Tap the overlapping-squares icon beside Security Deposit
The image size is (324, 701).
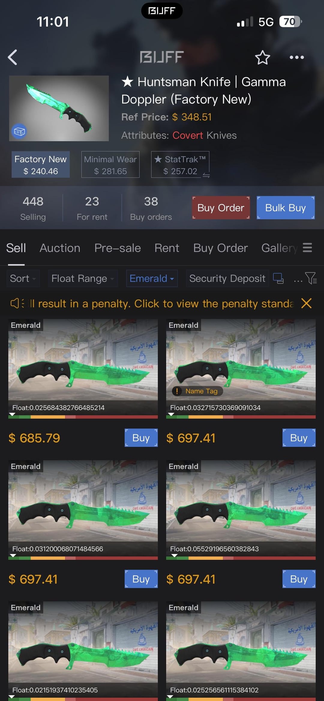(x=278, y=278)
